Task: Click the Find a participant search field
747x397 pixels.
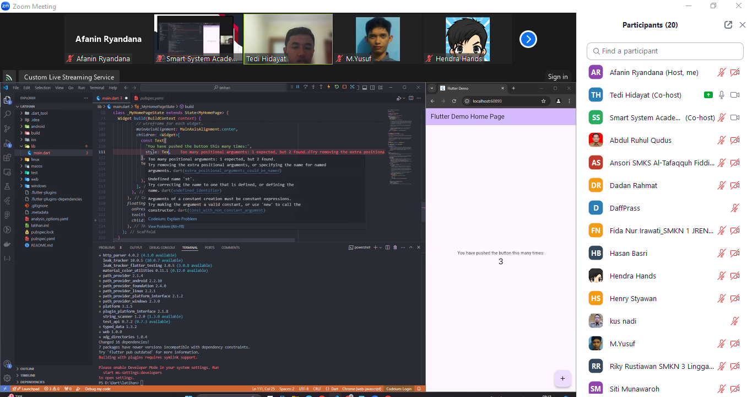Action: pyautogui.click(x=665, y=51)
